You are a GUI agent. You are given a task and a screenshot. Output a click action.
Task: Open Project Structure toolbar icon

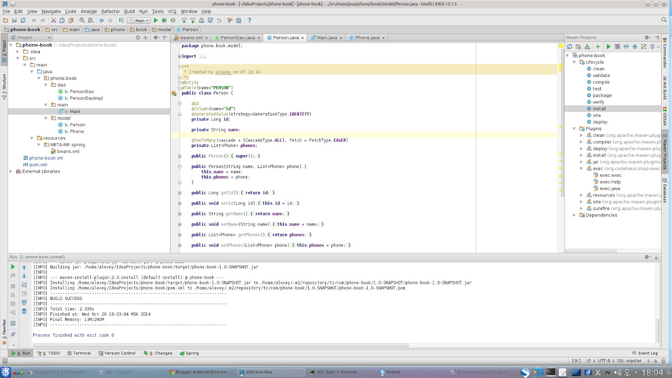[x=239, y=20]
